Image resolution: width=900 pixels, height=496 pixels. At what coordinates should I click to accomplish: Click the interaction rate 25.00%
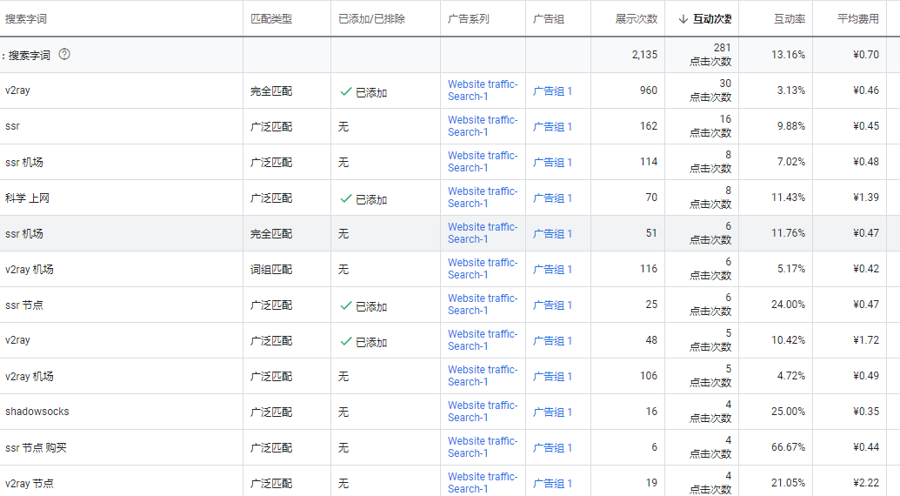788,411
